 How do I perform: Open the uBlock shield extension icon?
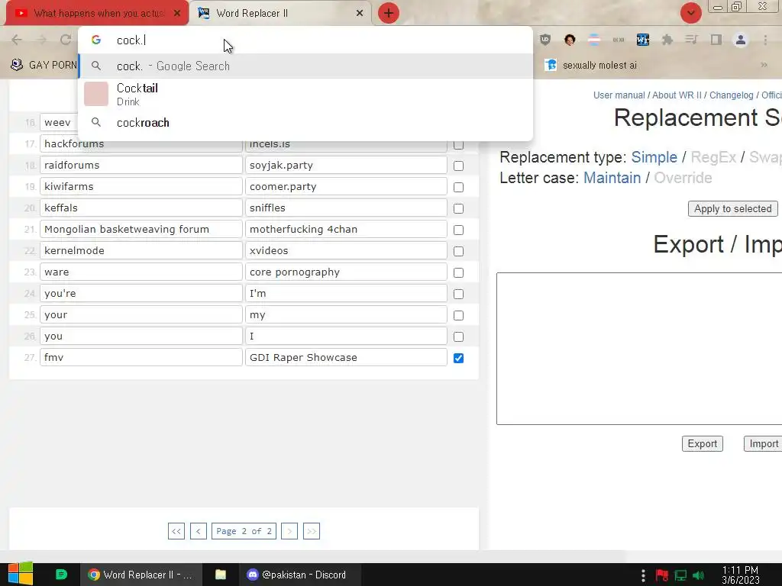coord(545,40)
